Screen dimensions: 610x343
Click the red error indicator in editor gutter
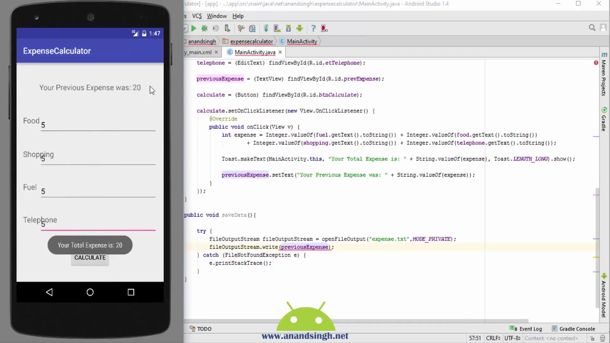pos(596,63)
